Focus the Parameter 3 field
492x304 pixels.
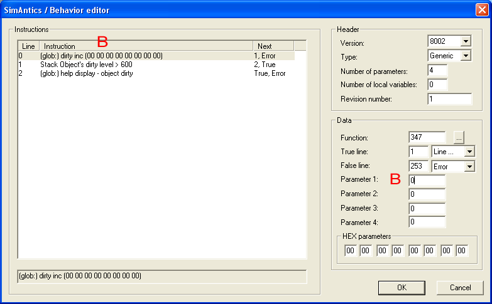coord(427,209)
